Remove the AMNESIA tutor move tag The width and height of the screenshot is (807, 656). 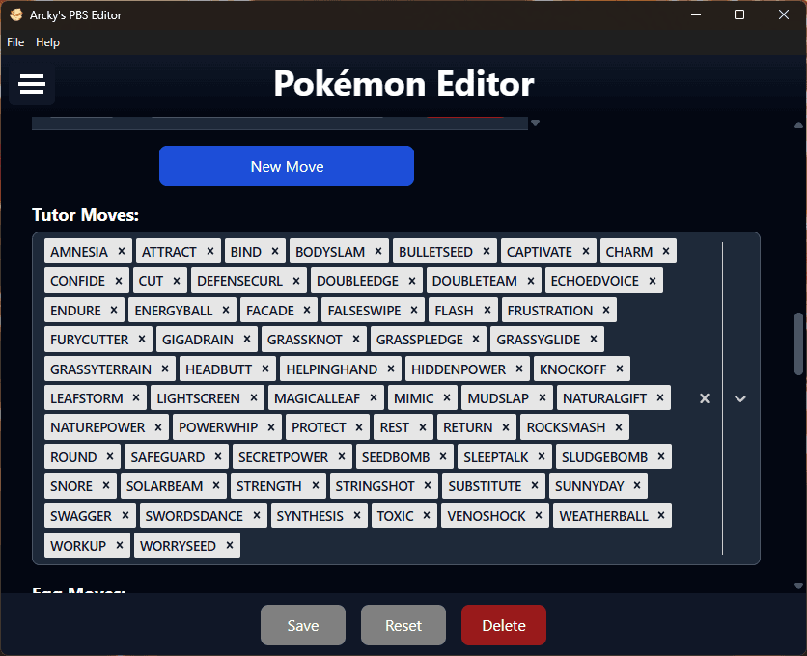click(x=122, y=252)
